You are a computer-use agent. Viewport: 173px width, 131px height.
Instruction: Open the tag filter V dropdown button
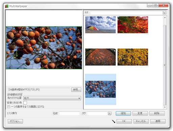pyautogui.click(x=165, y=13)
